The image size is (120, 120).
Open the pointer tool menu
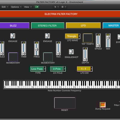point(56,7)
